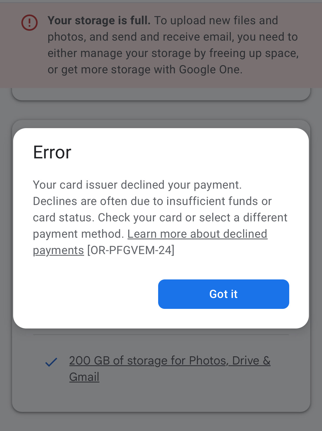Click the select a different payment method sentence
The image size is (322, 431).
coord(160,226)
